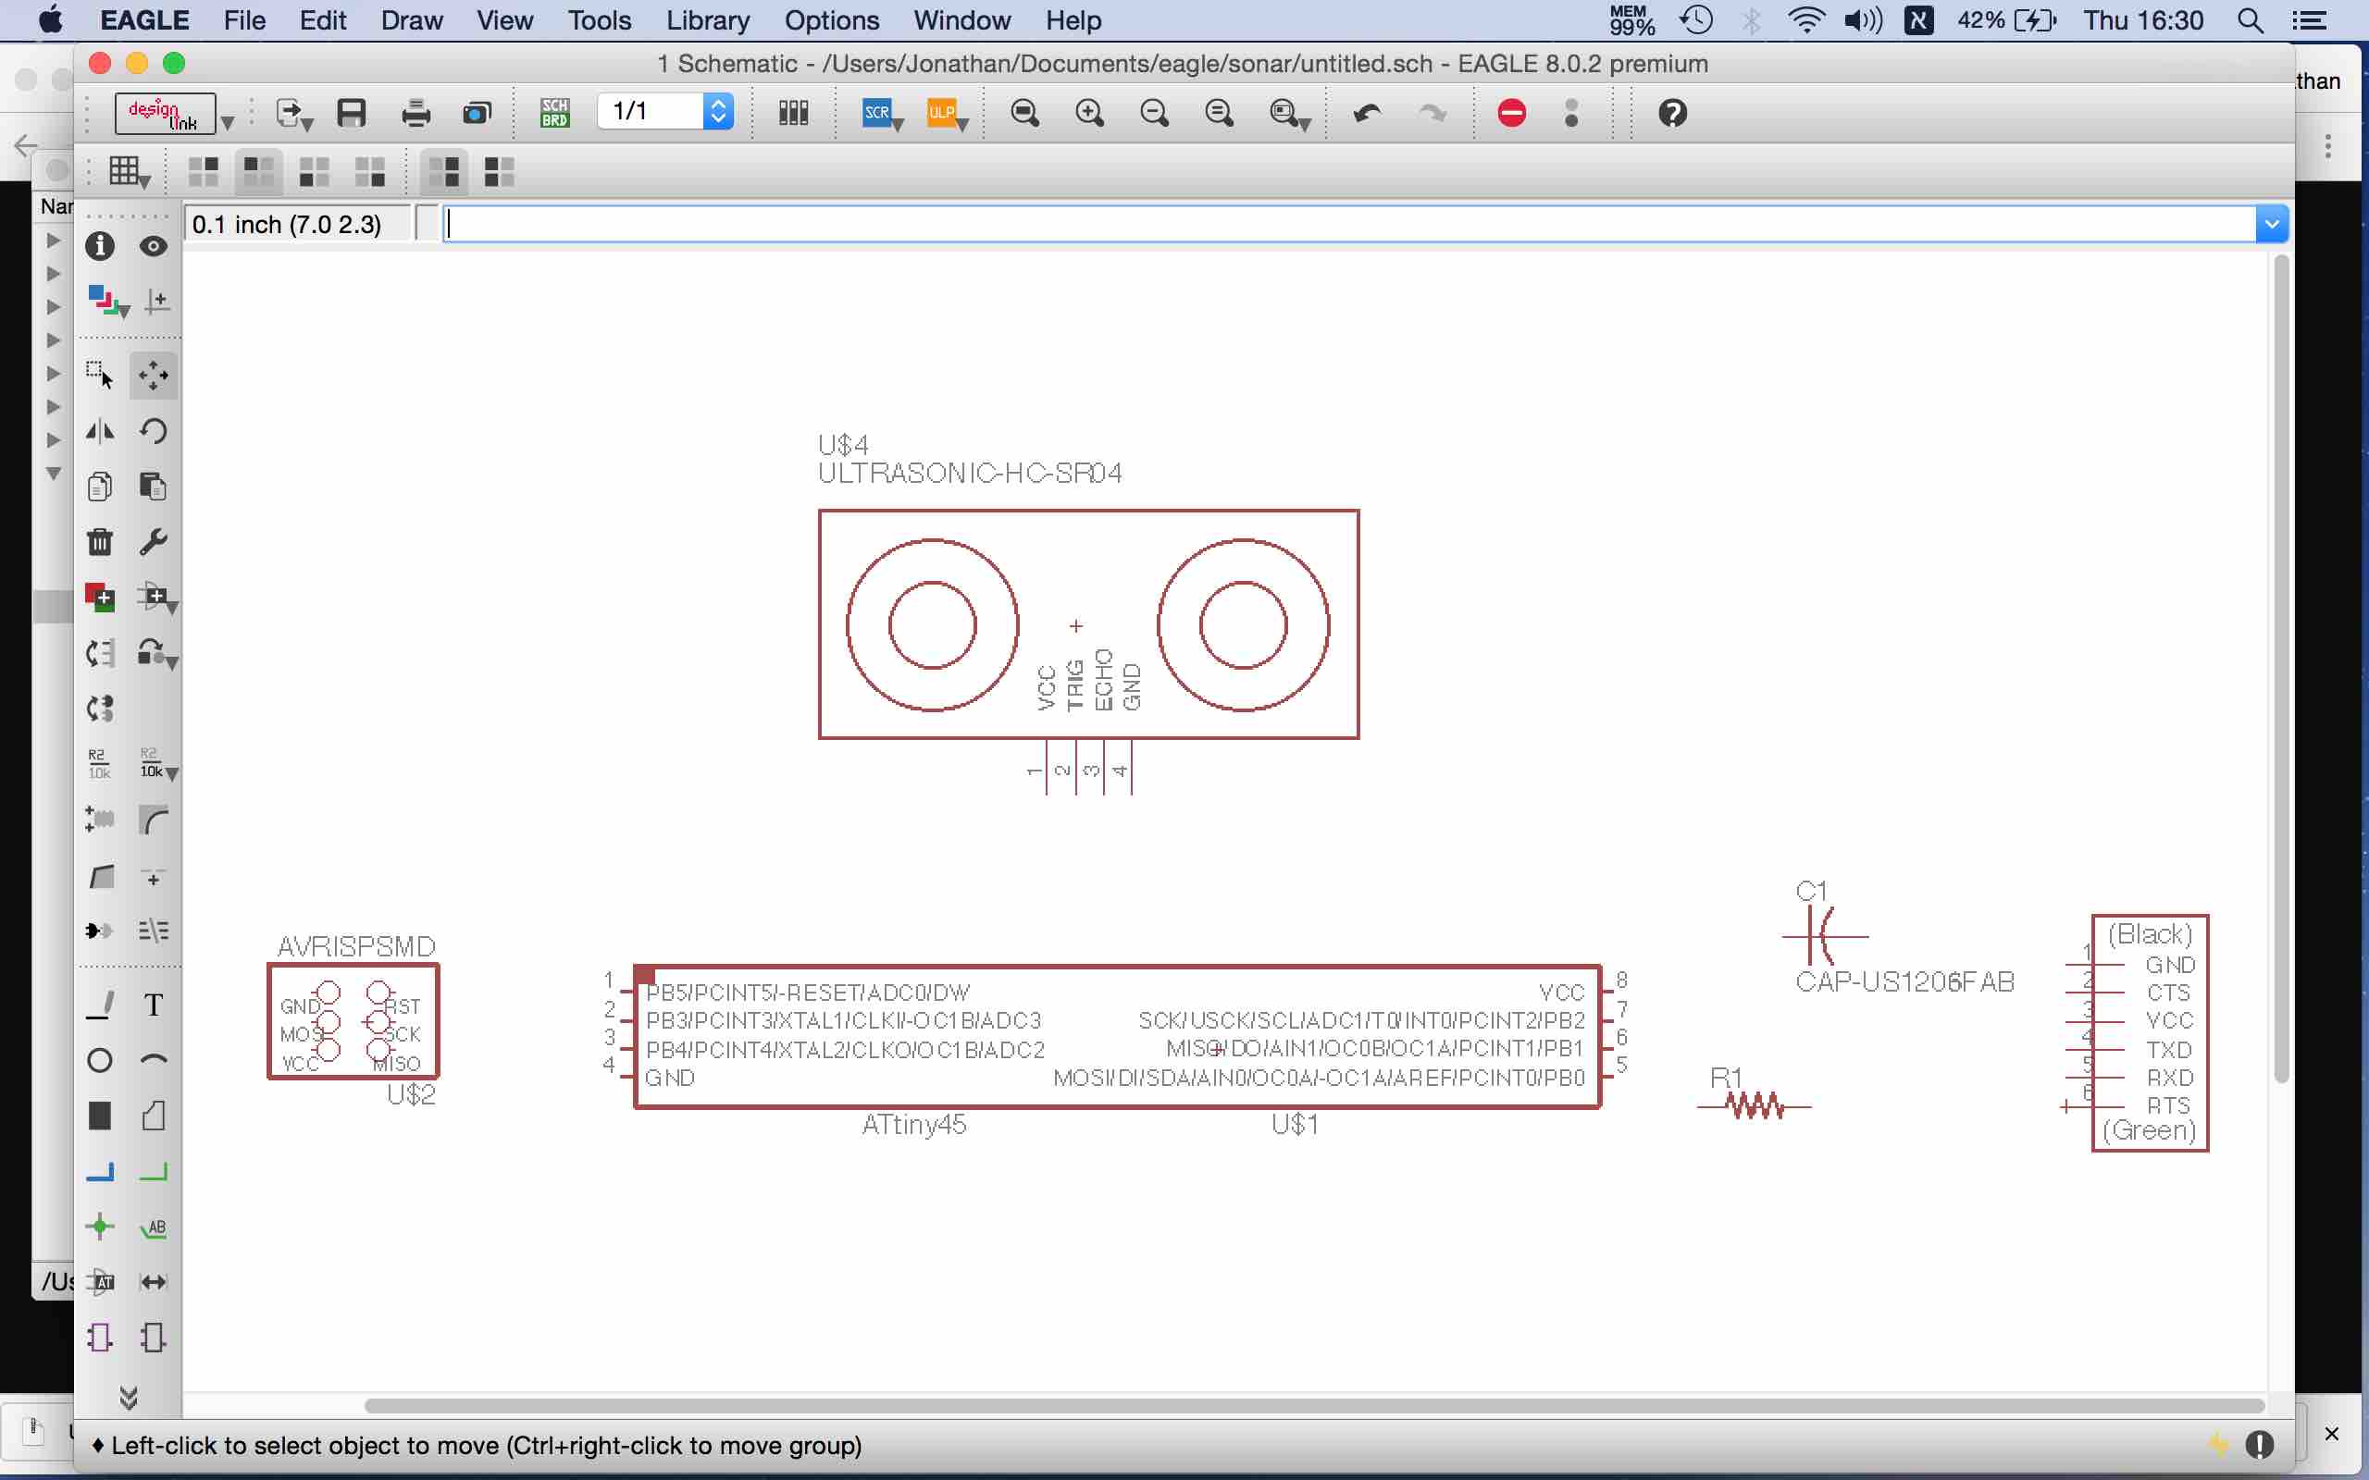2369x1480 pixels.
Task: Click the horizontal scrollbar at bottom
Action: (x=1314, y=1406)
